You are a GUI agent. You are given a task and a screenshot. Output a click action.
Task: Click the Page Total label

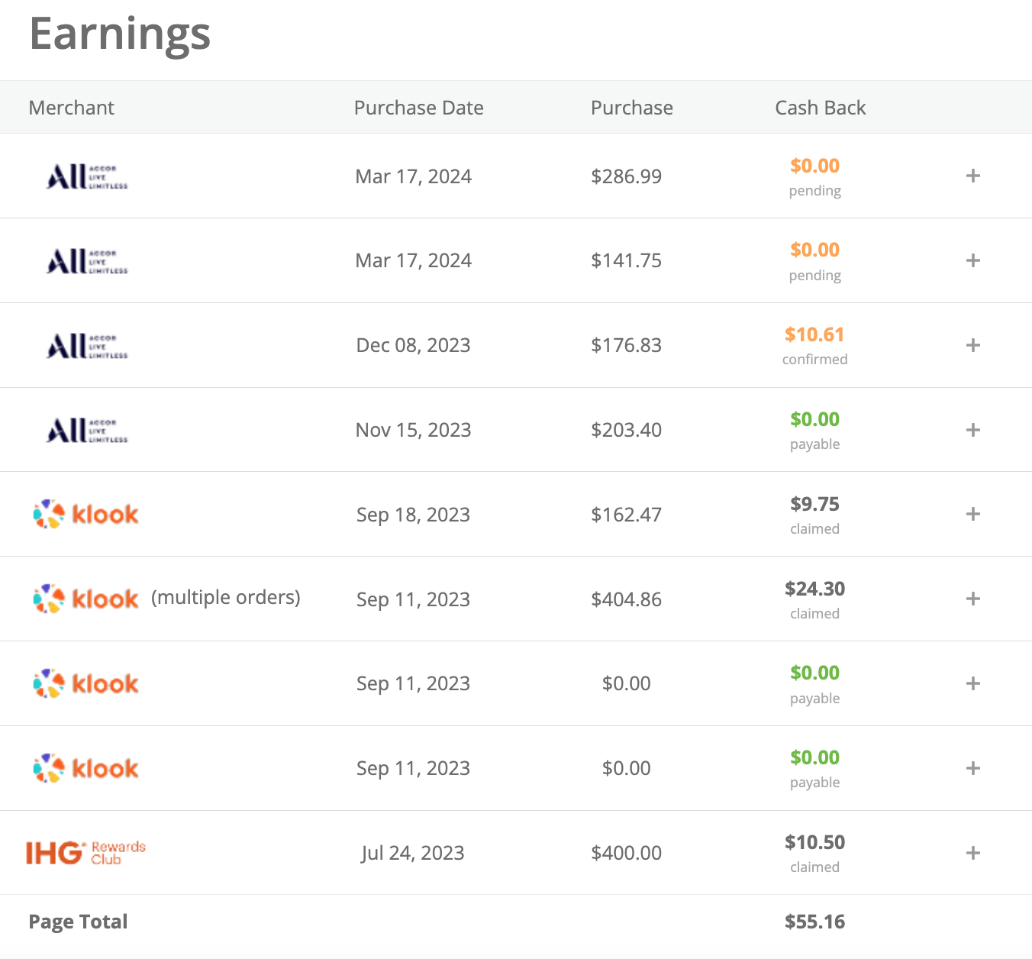(78, 922)
